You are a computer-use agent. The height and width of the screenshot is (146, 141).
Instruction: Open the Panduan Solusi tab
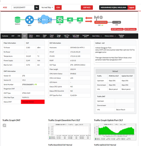coord(121,36)
